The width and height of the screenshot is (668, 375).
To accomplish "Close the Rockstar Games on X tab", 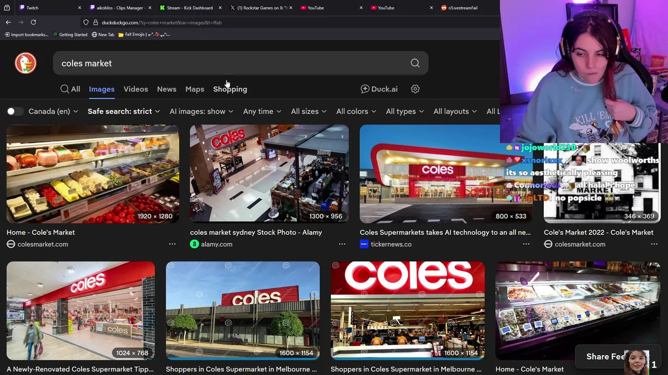I will coord(290,8).
